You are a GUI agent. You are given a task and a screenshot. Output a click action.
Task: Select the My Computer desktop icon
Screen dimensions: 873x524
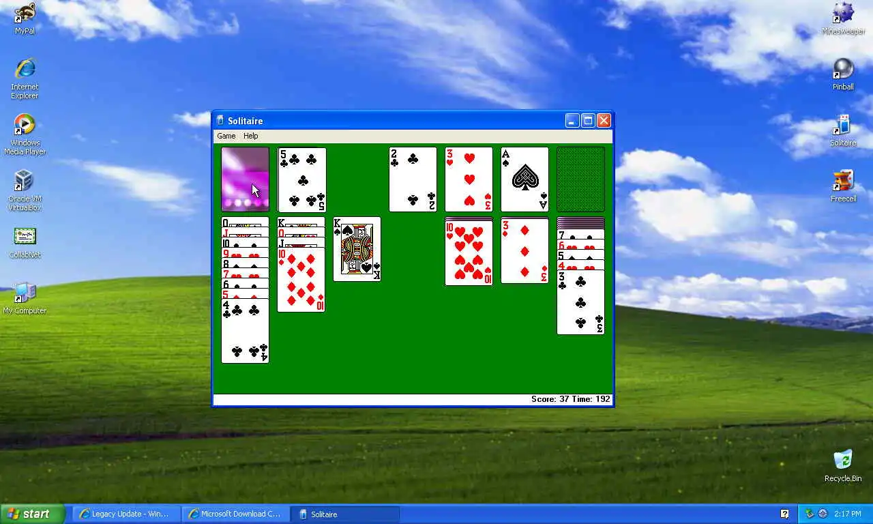[25, 298]
